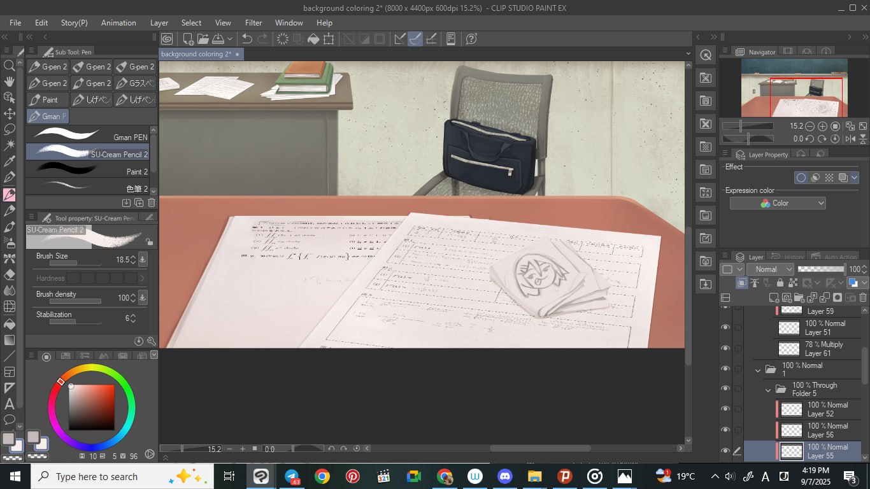This screenshot has height=489, width=870.
Task: Open the Filter menu
Action: (253, 22)
